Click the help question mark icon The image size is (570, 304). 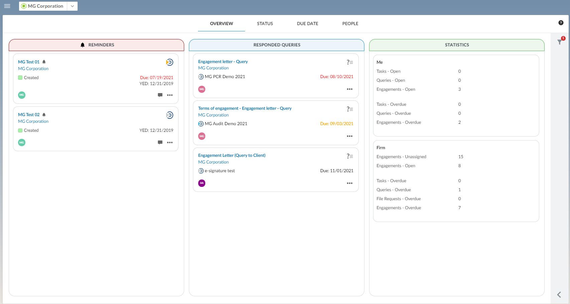(x=561, y=23)
